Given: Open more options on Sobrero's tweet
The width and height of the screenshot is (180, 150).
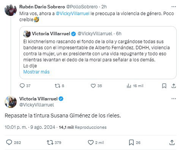Looking at the screenshot, I should click(174, 6).
